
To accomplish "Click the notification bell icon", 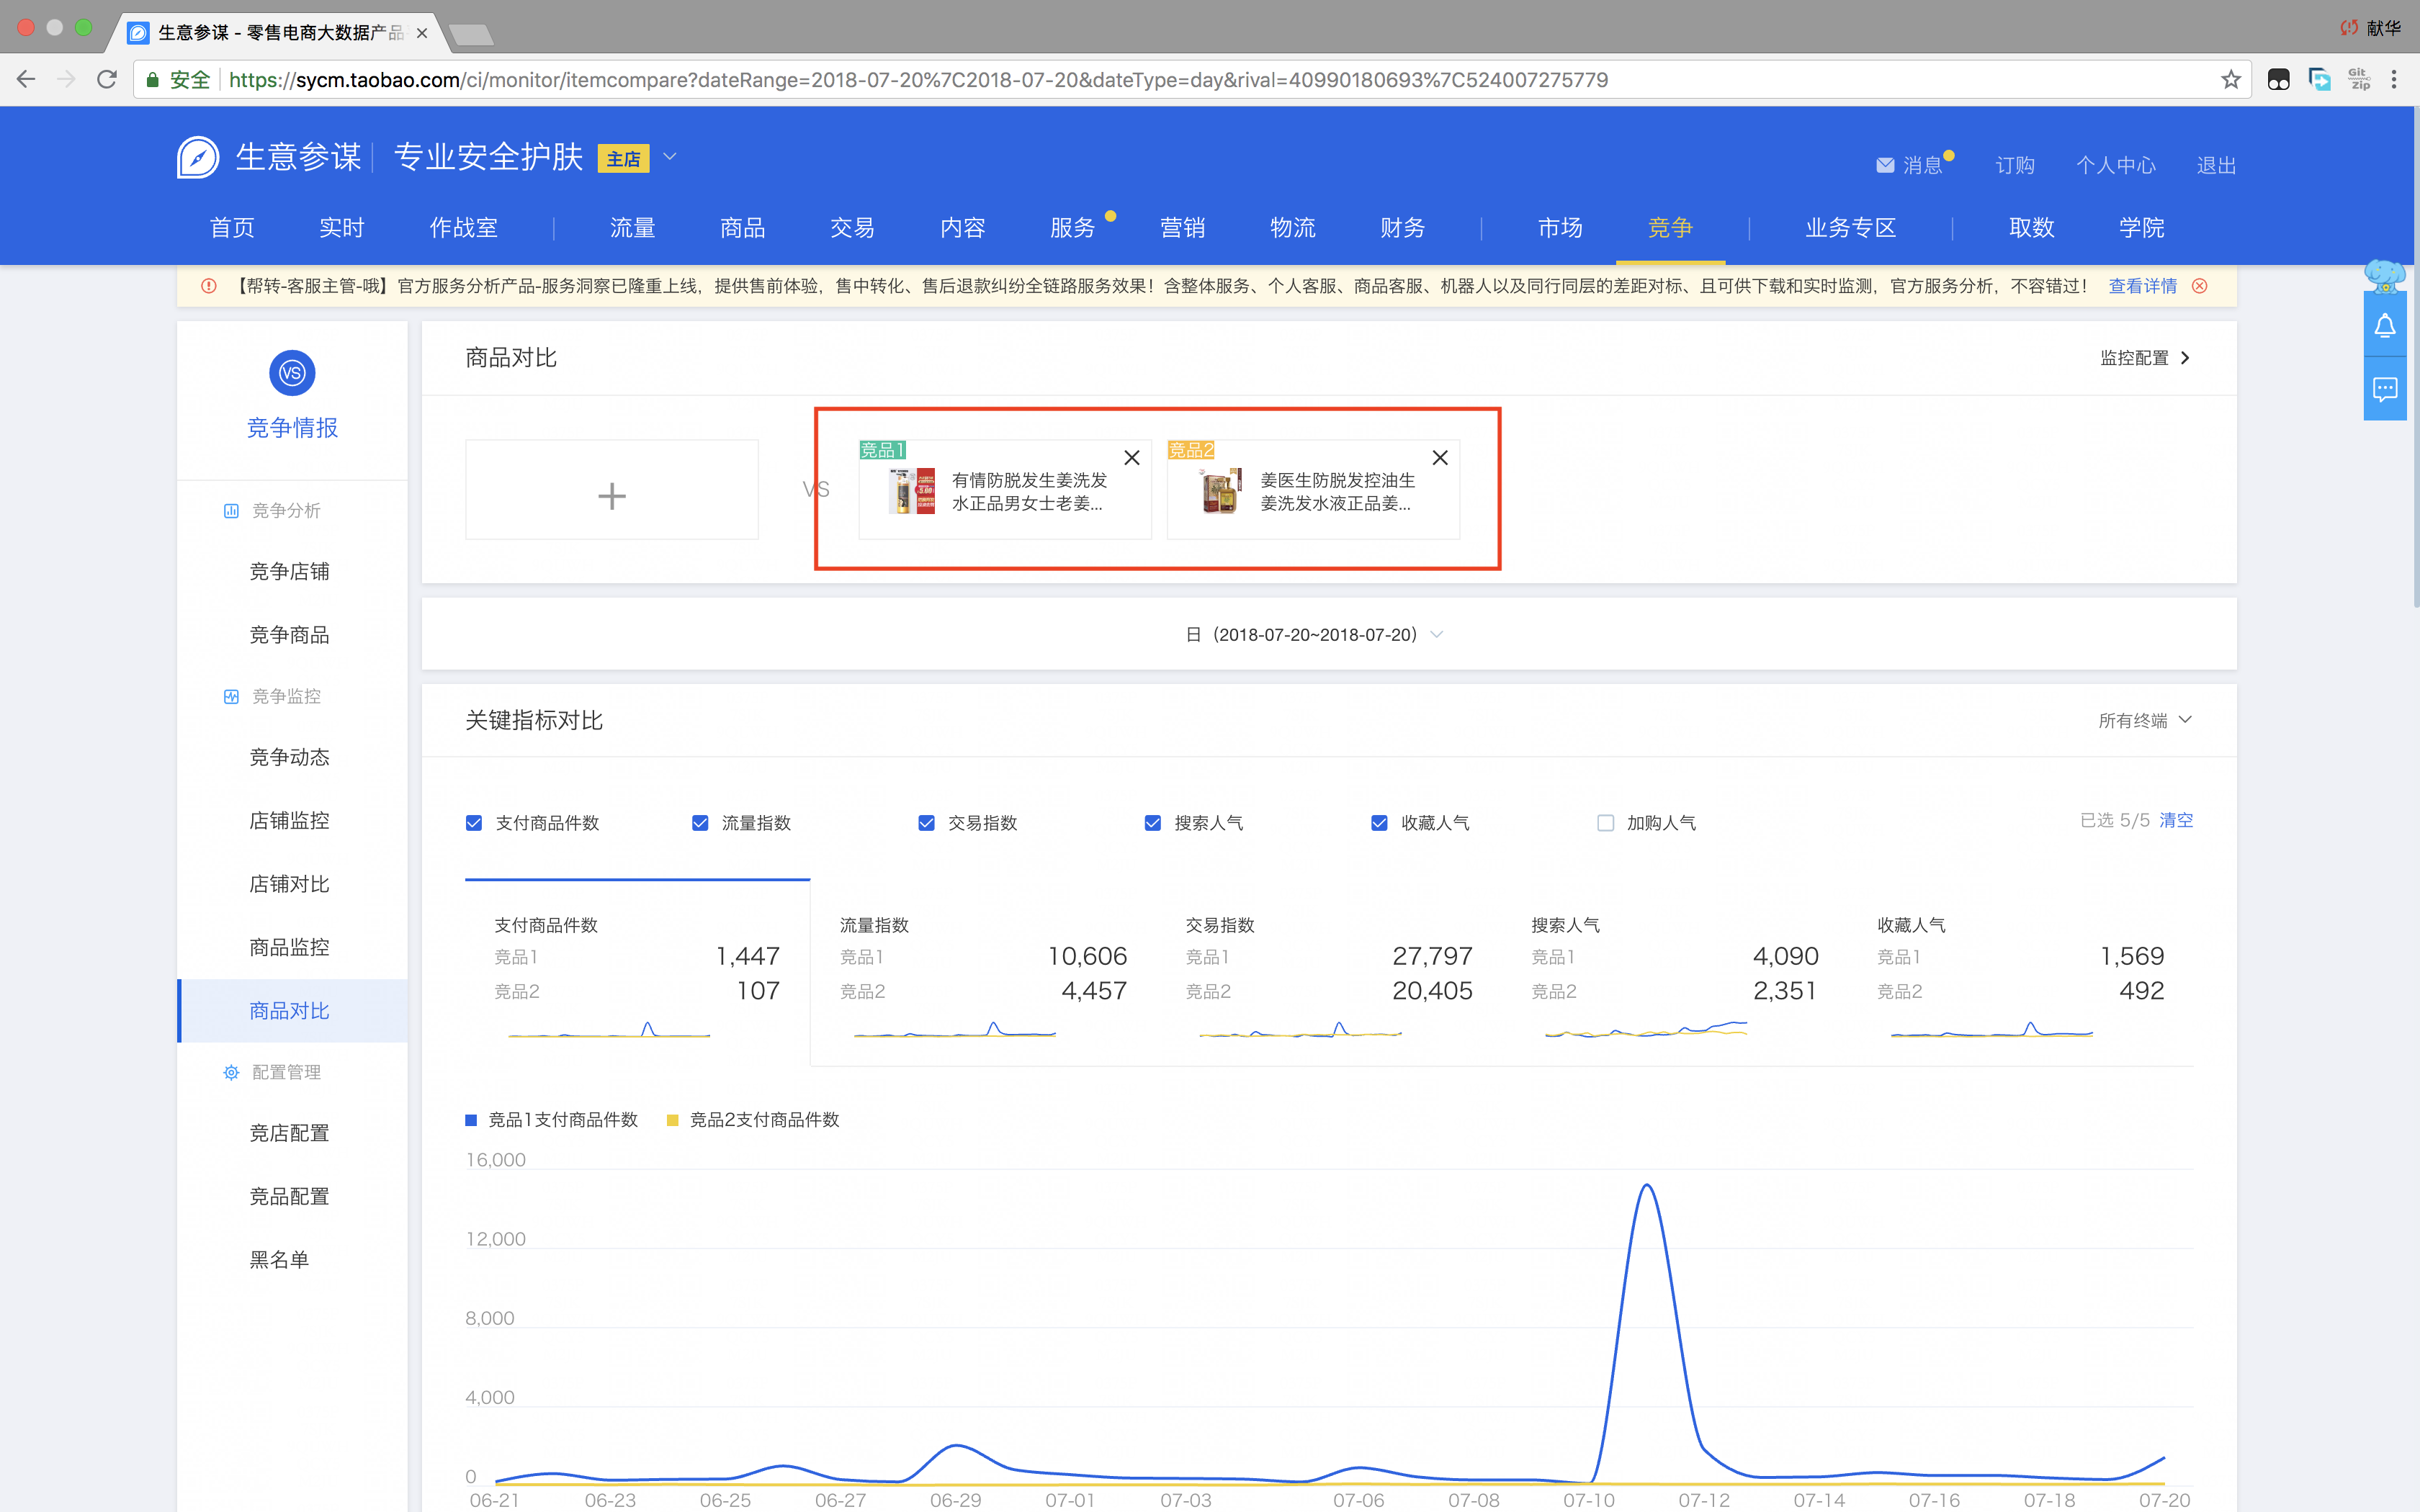I will coord(2385,326).
